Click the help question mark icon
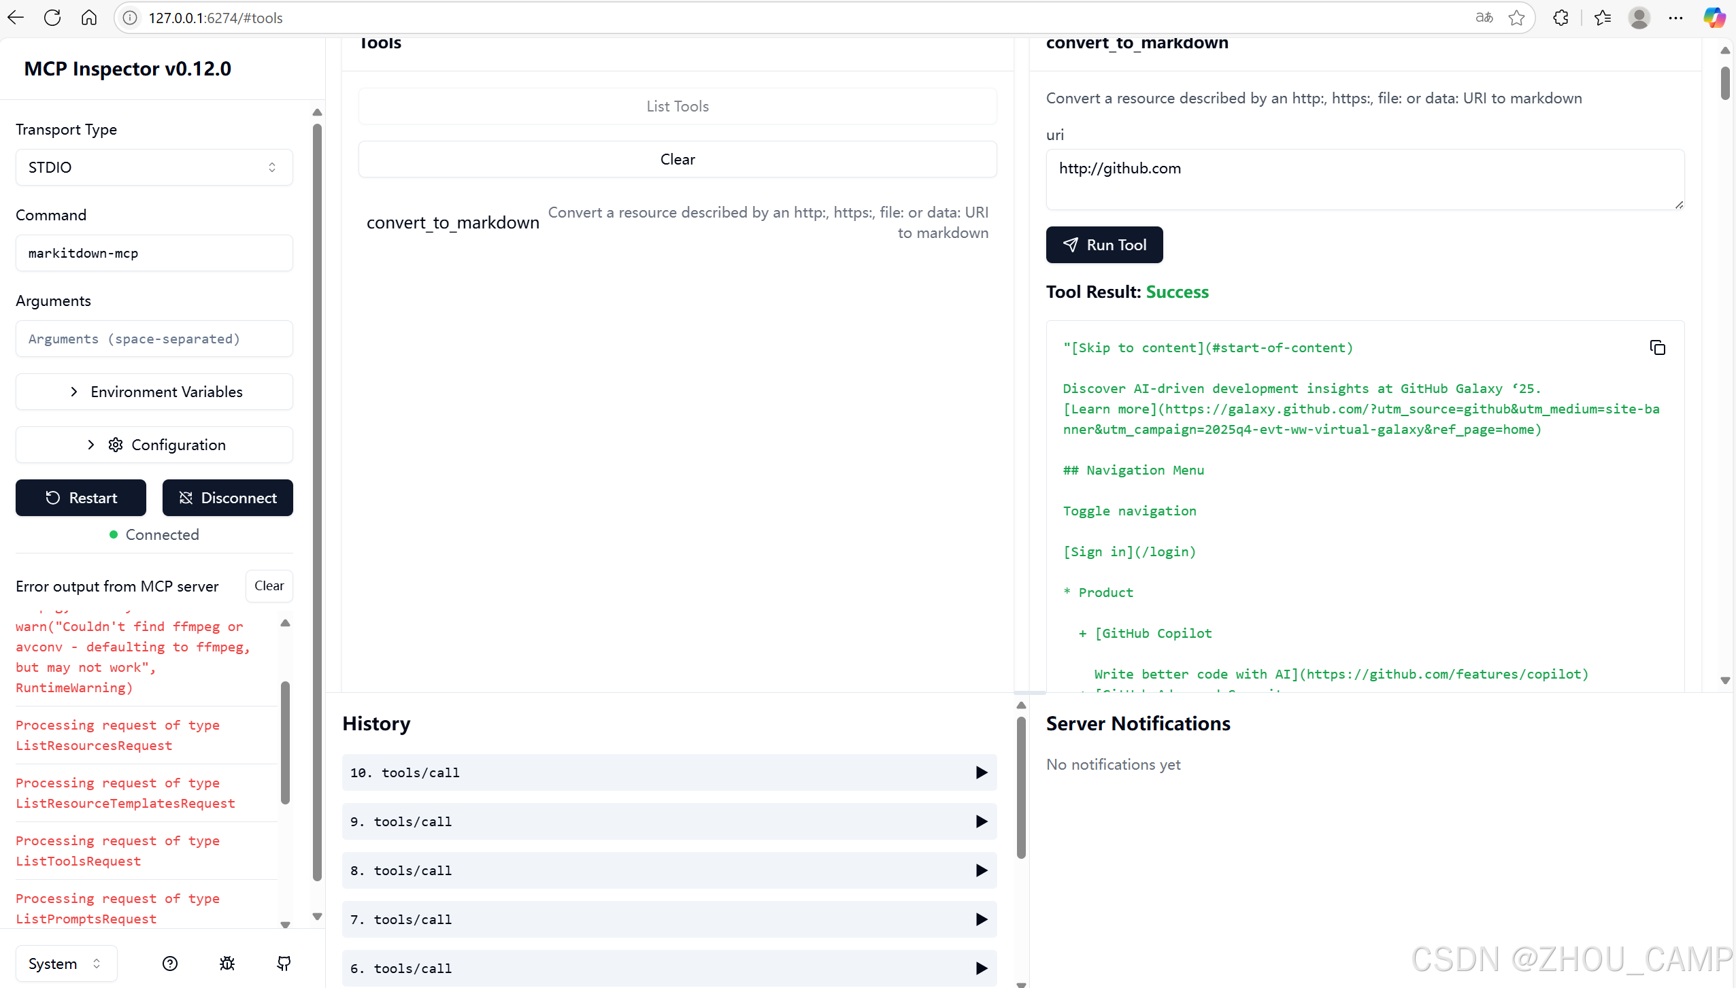This screenshot has height=988, width=1736. click(170, 963)
